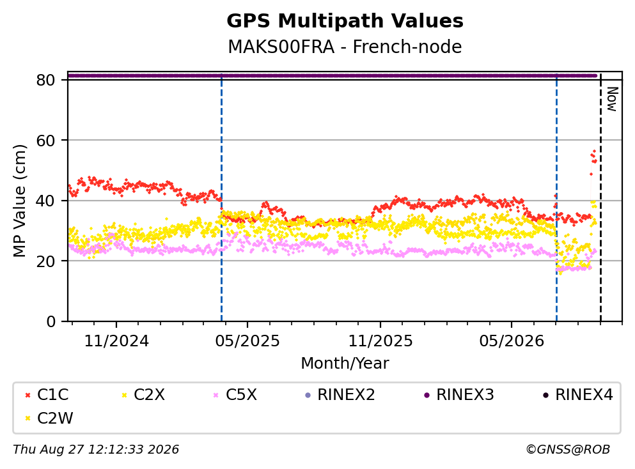Click the 'GPS Multipath Values' title

pos(345,20)
